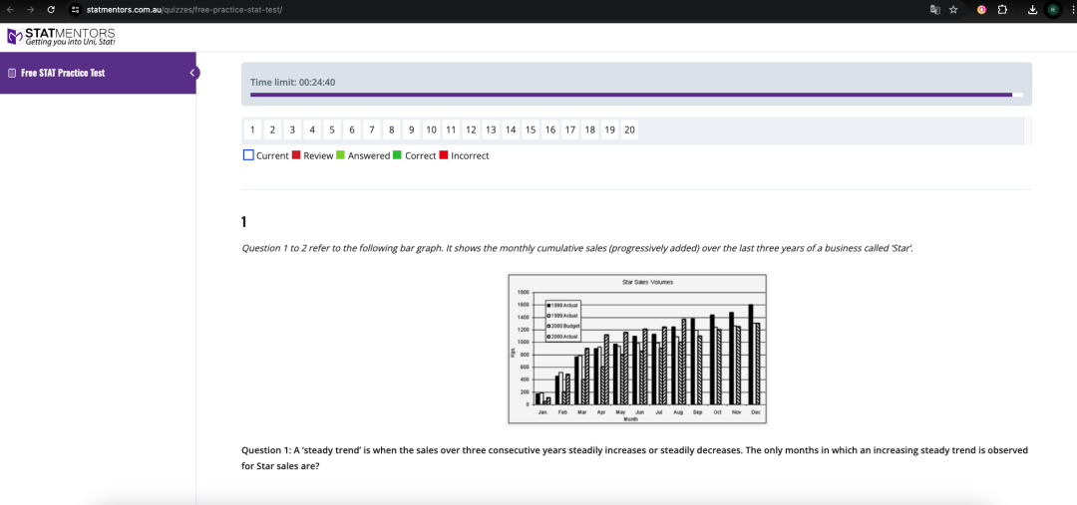Click the Star Sales Volumes bar graph image
Screen dimensions: 1077x505
click(636, 349)
